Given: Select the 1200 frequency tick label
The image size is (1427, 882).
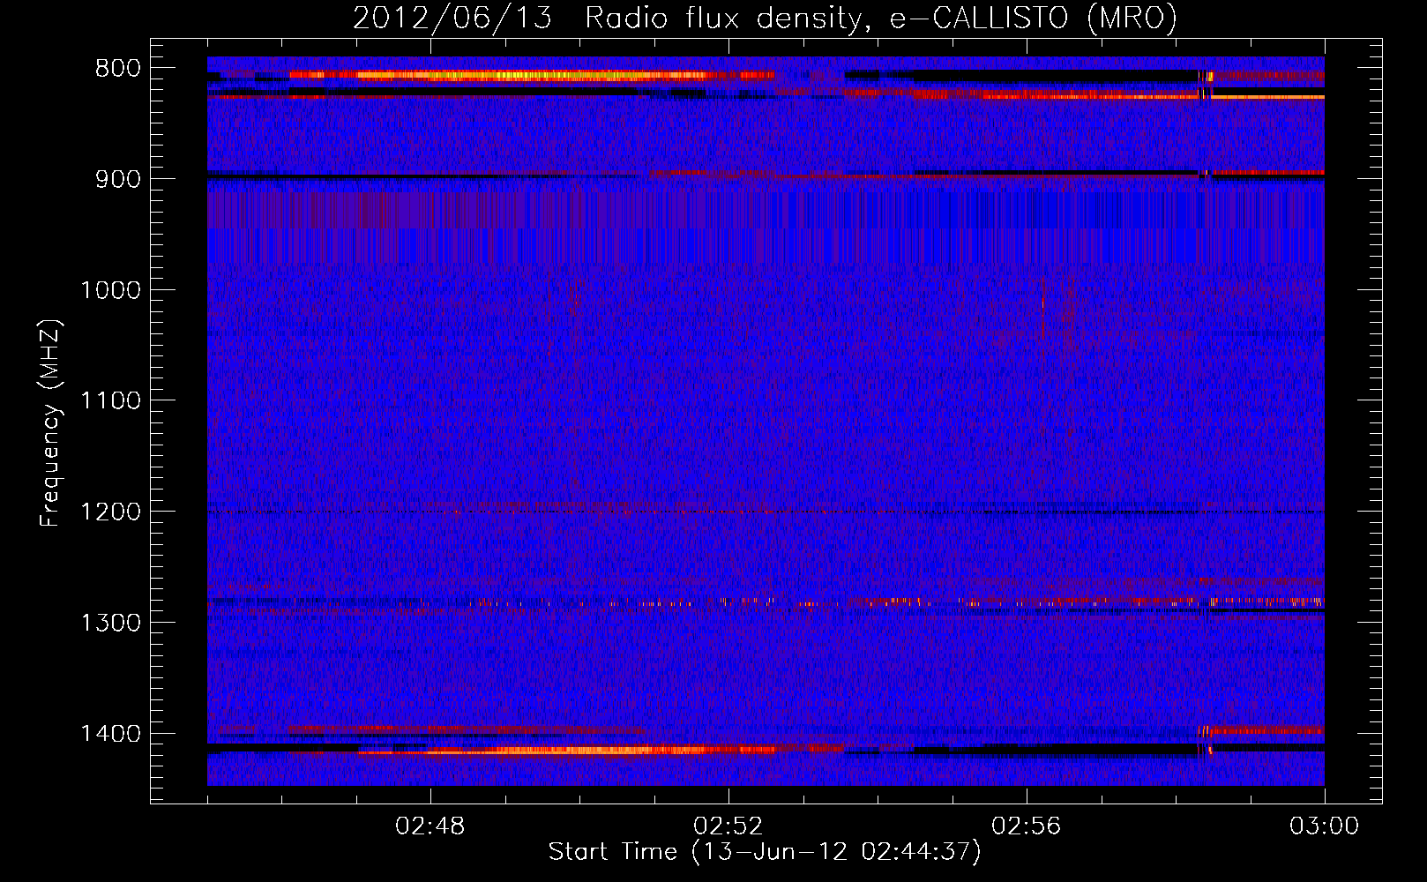Looking at the screenshot, I should click(110, 512).
